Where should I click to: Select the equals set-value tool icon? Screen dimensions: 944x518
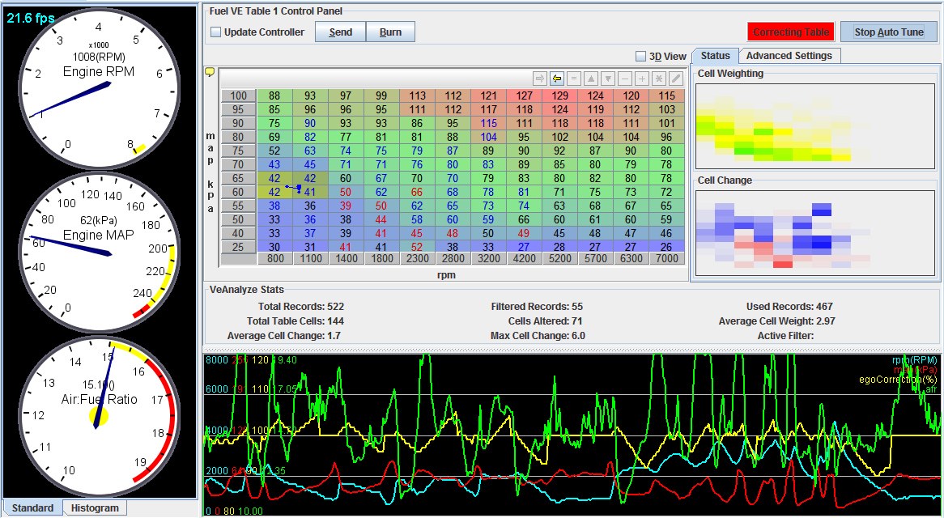(x=573, y=79)
